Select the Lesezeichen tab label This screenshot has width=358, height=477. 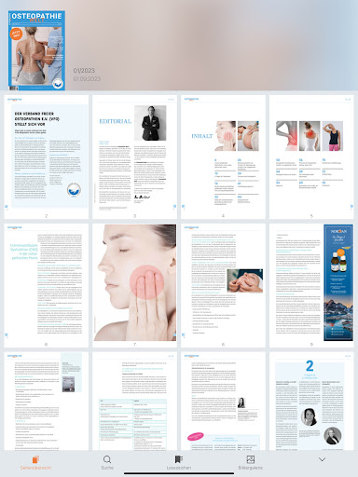coord(179,468)
